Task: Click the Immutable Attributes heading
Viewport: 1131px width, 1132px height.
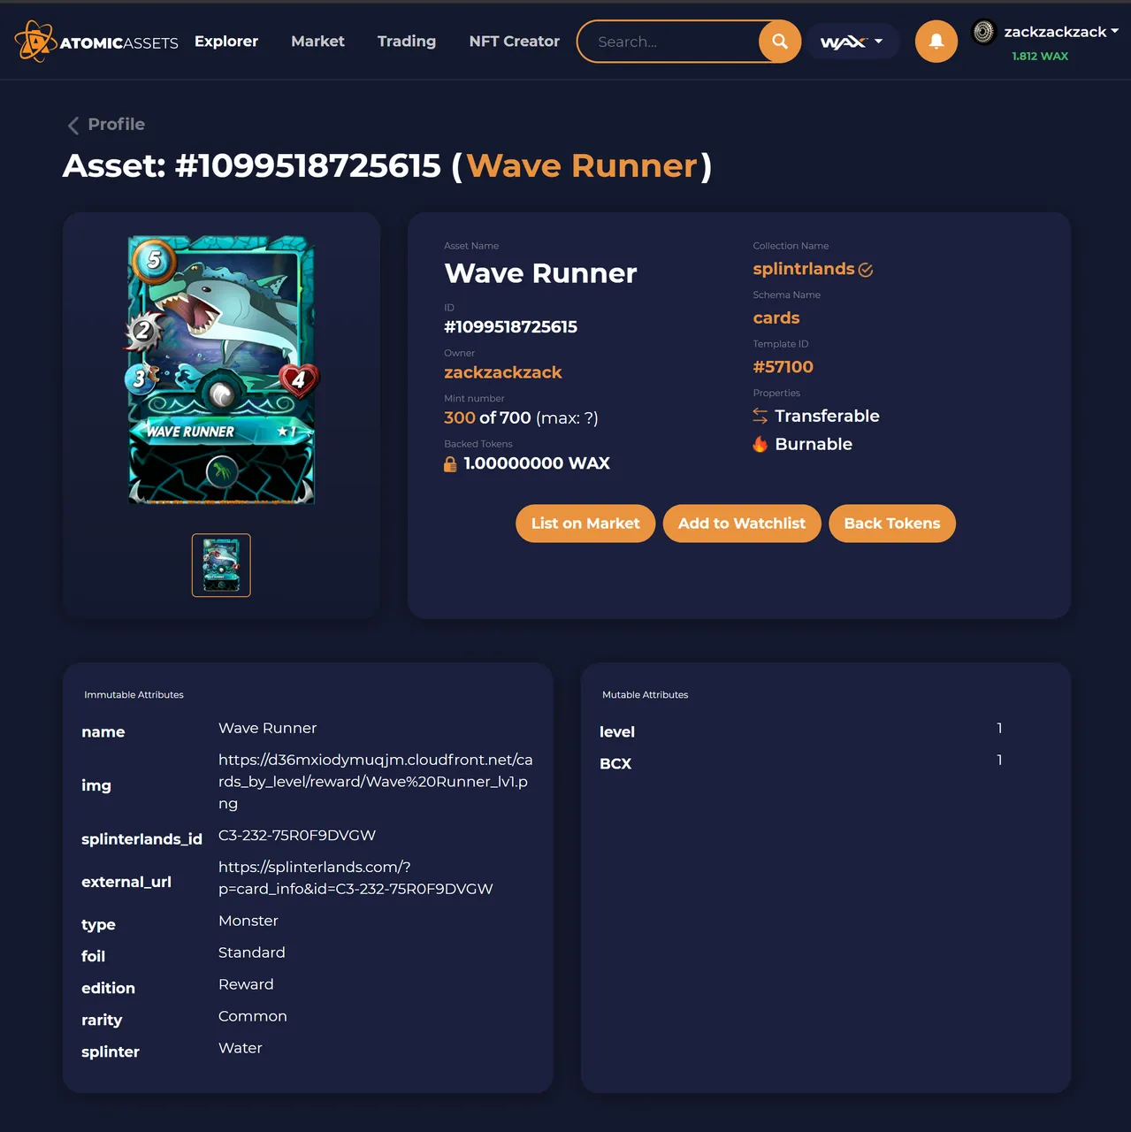Action: click(x=134, y=695)
